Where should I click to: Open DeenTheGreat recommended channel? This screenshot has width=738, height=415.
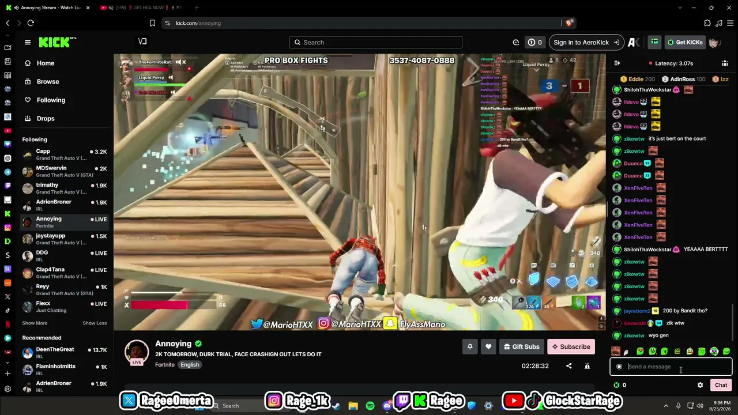point(64,353)
